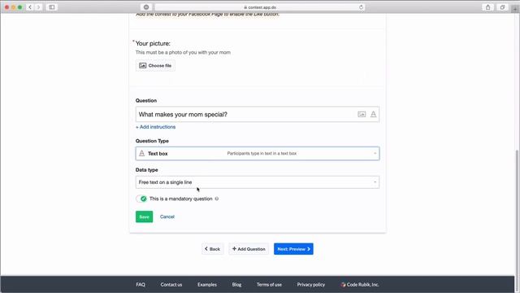Click Next: Preview

[293, 249]
